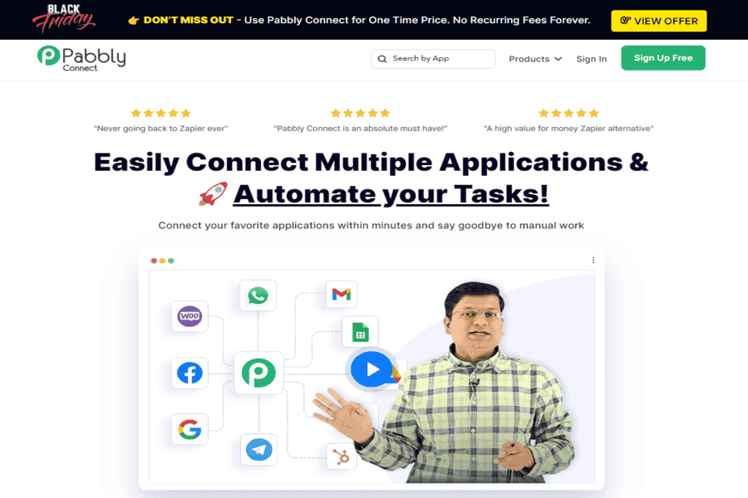Play the intro video
748x498 pixels.
[372, 369]
